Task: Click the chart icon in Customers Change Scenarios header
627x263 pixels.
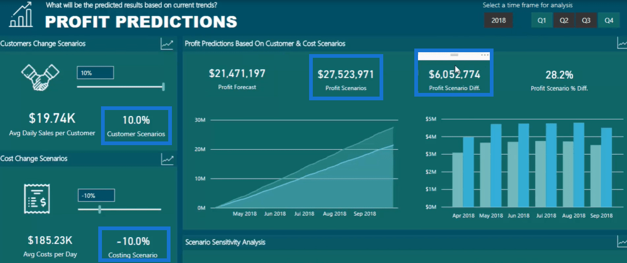Action: coord(167,44)
